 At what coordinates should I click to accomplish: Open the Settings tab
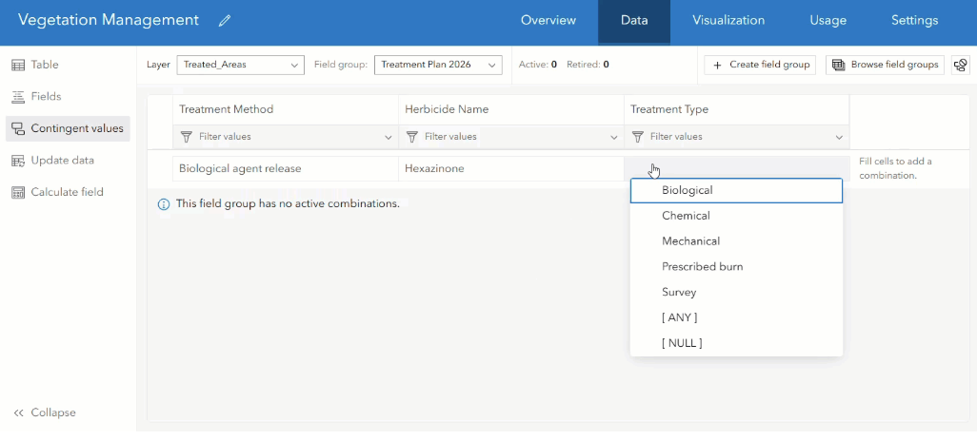point(915,21)
